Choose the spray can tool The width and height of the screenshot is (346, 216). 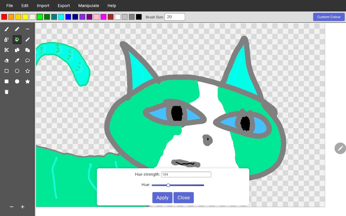6,39
